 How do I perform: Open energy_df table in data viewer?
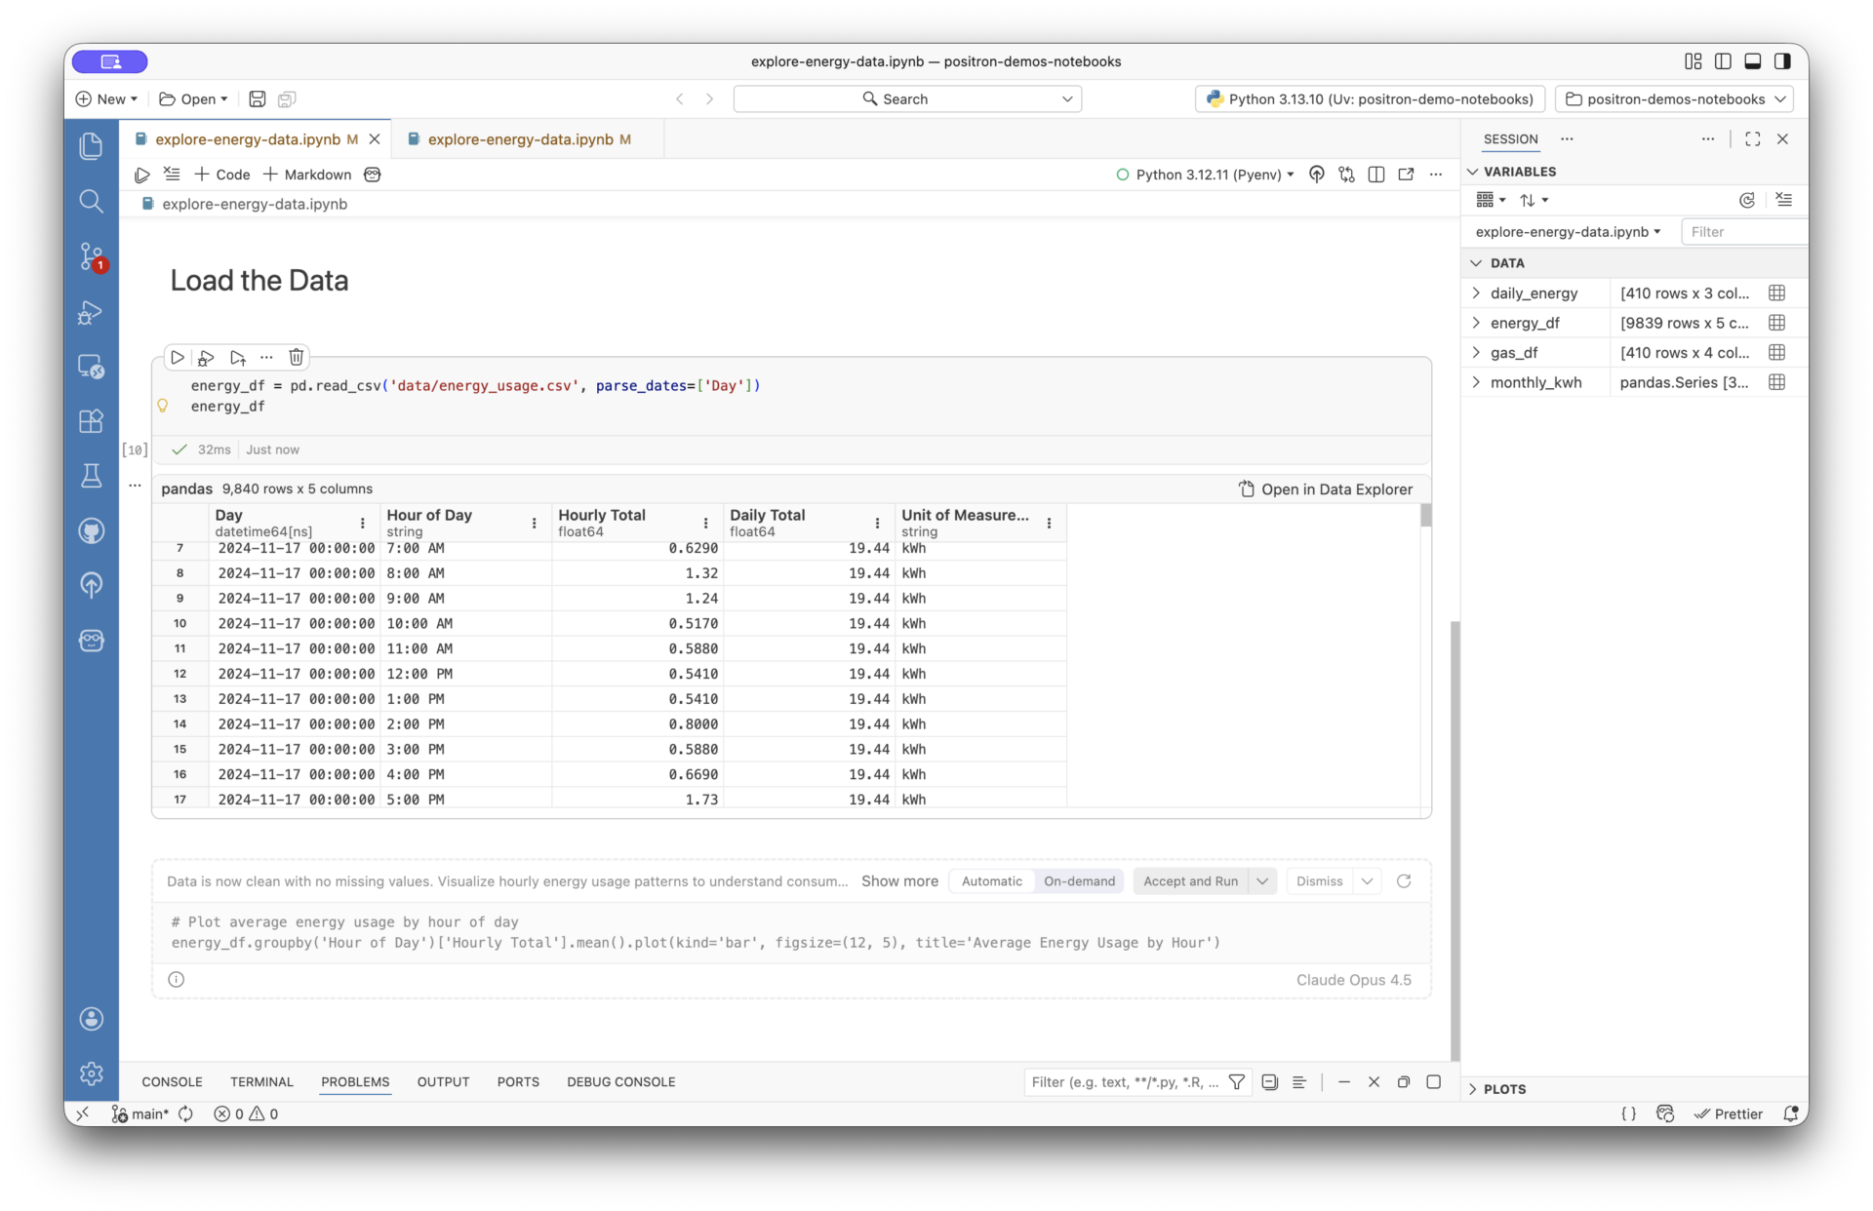click(1776, 323)
